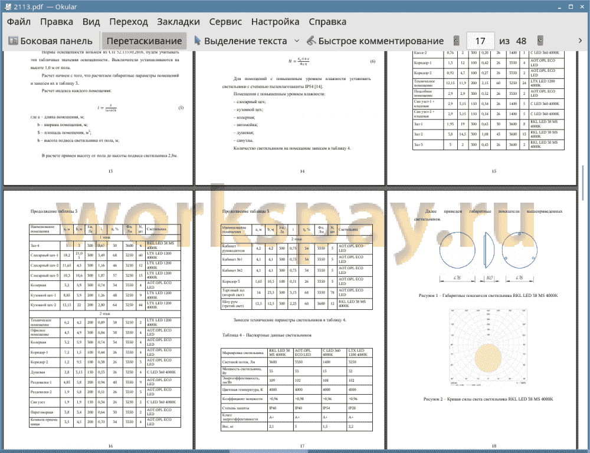The width and height of the screenshot is (590, 453).
Task: Click row label 'Степень защиты'
Action: (x=235, y=408)
